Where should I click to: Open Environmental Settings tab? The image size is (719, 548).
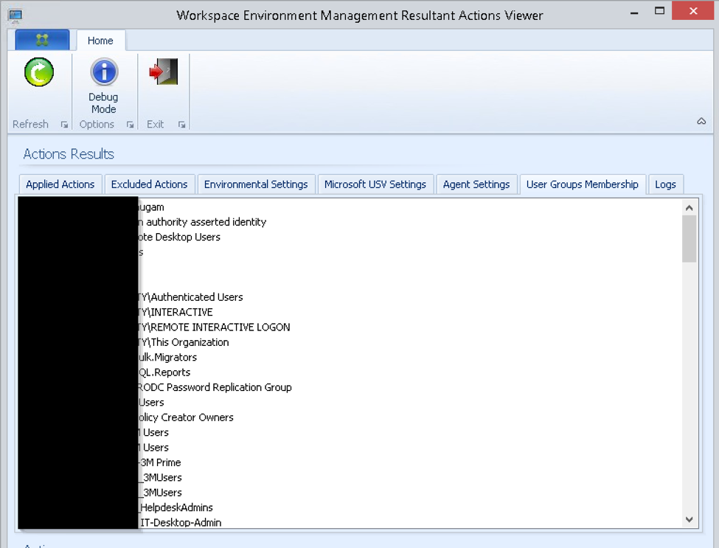click(x=256, y=184)
